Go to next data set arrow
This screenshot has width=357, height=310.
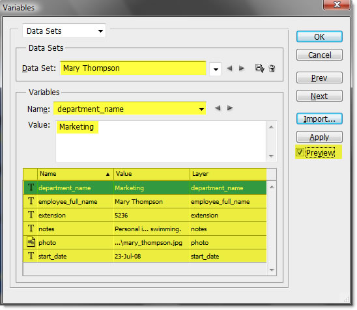[x=242, y=68]
